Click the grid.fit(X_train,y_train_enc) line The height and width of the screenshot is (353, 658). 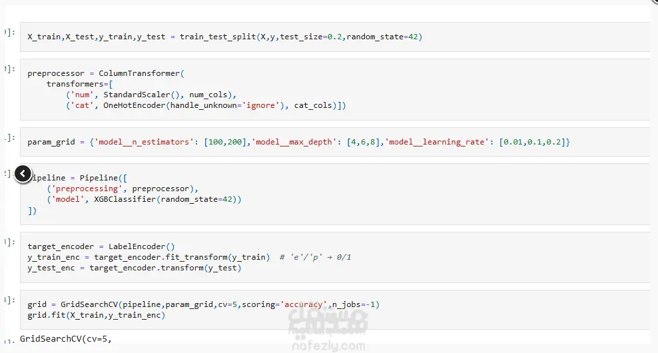(x=97, y=315)
